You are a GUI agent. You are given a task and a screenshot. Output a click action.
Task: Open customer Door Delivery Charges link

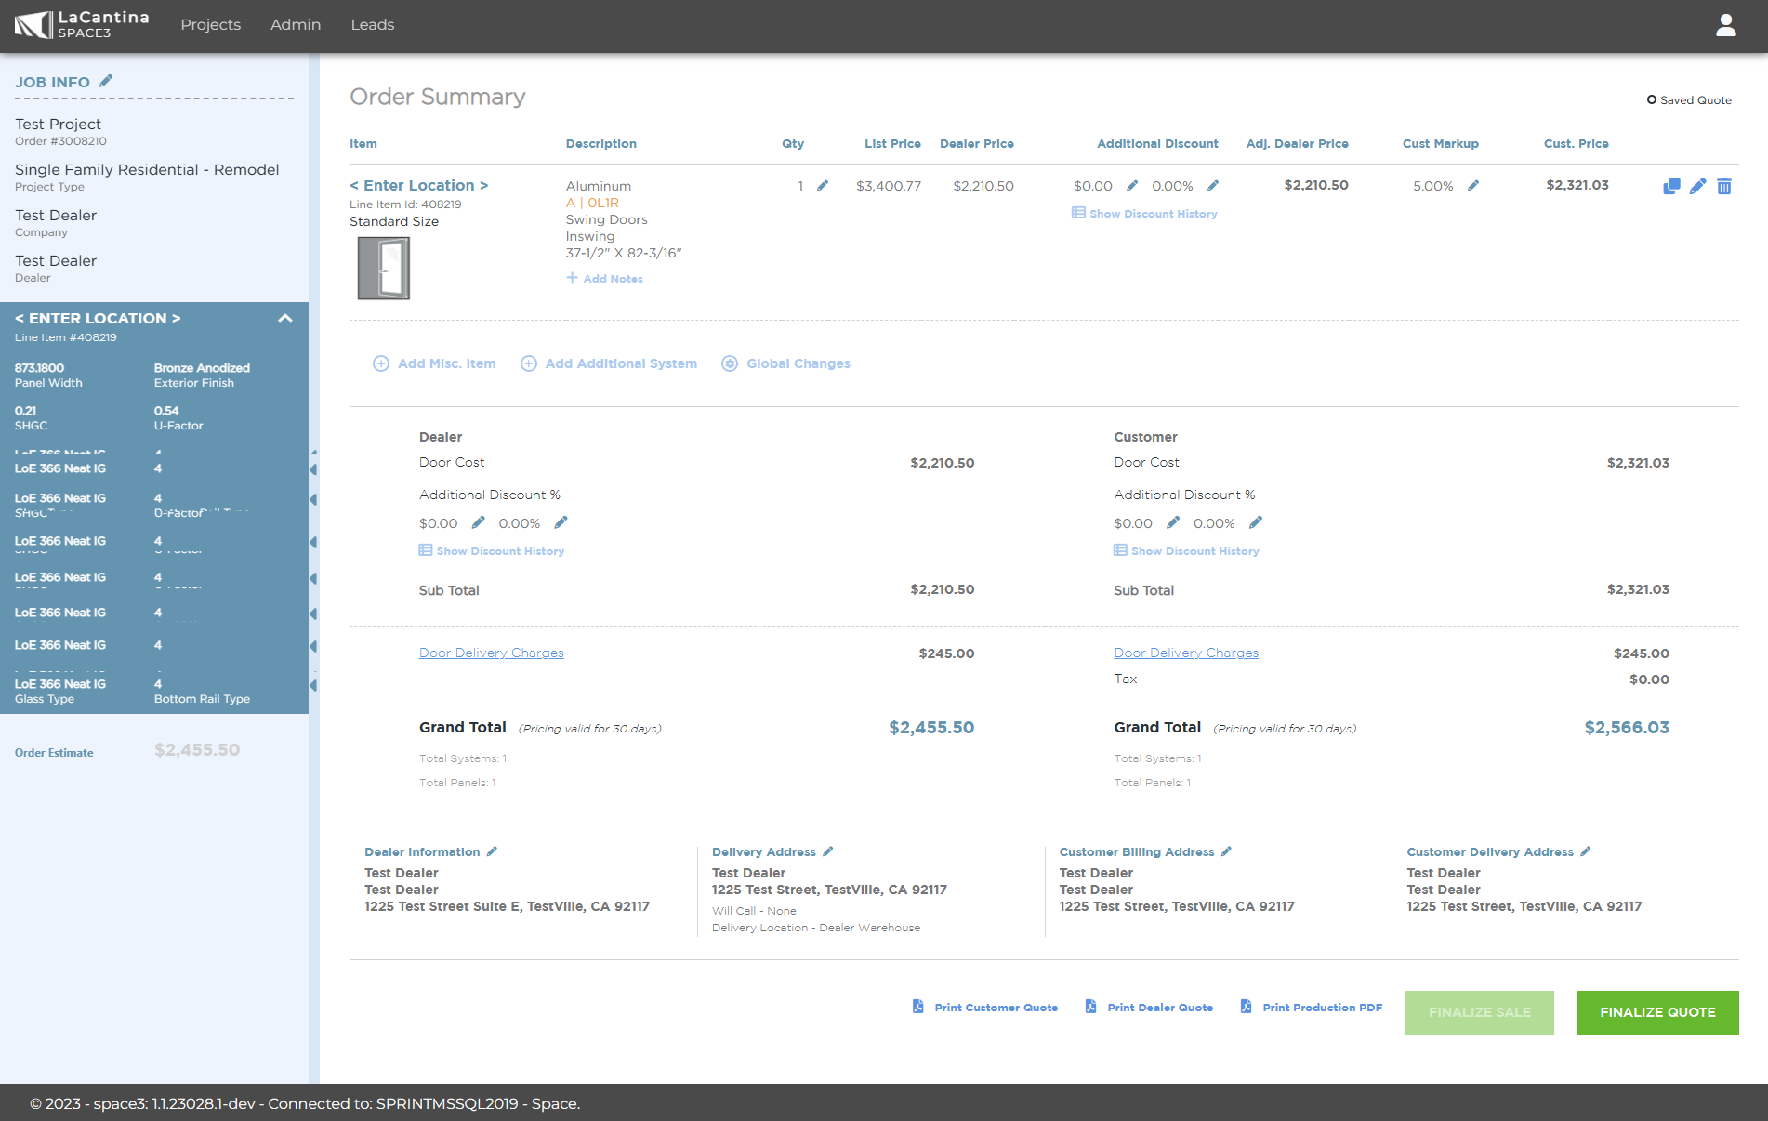pyautogui.click(x=1186, y=653)
